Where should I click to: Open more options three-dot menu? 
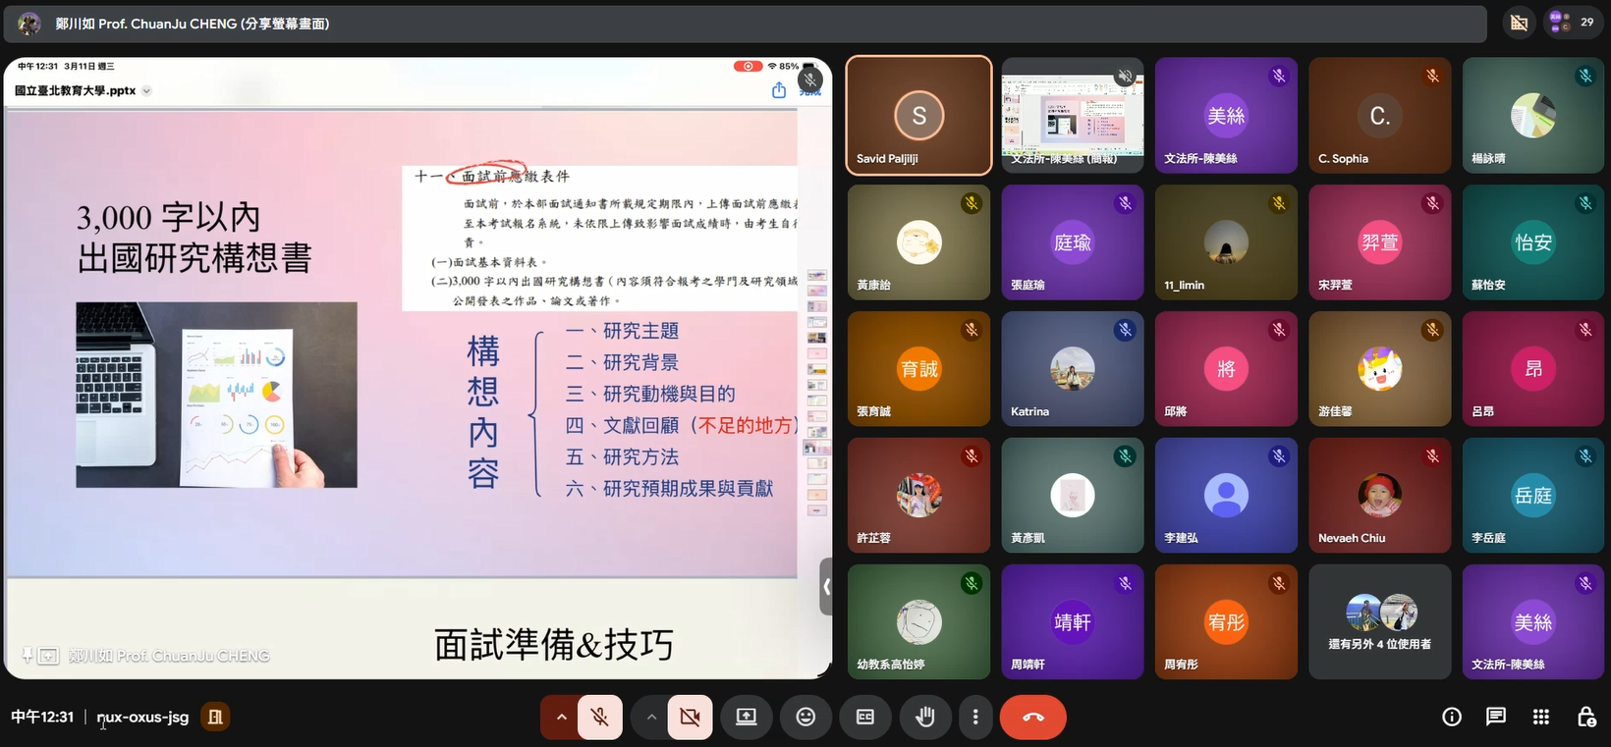[x=975, y=718]
